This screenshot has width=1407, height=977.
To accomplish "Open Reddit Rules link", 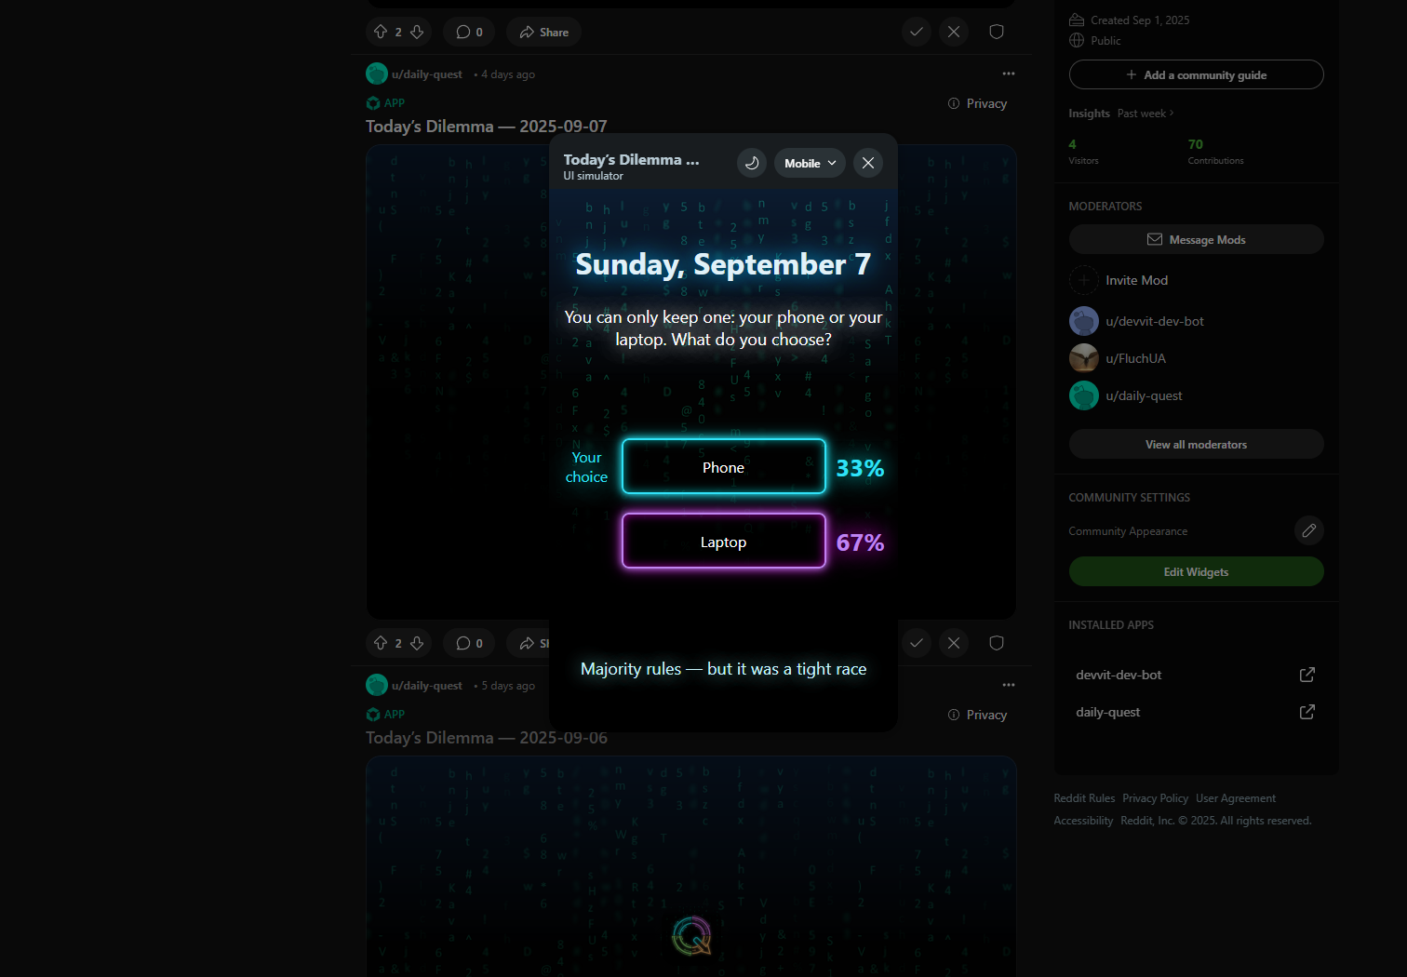I will click(x=1084, y=798).
